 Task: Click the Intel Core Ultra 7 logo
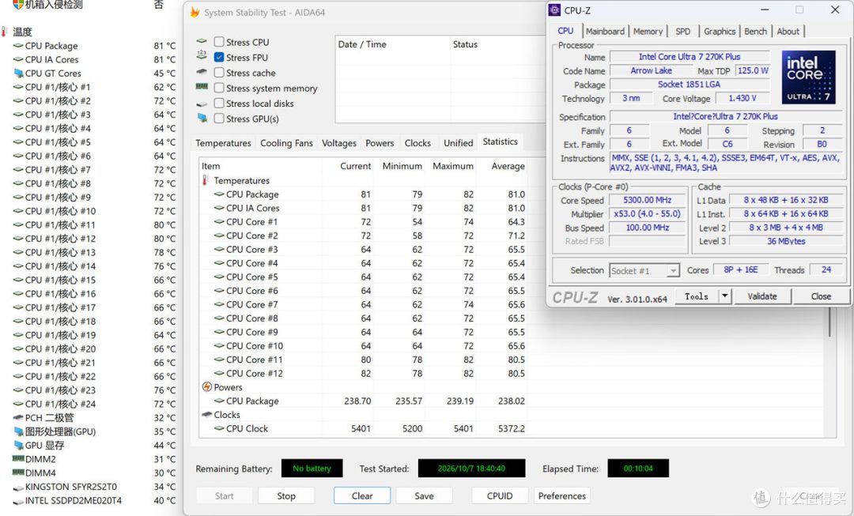coord(808,77)
